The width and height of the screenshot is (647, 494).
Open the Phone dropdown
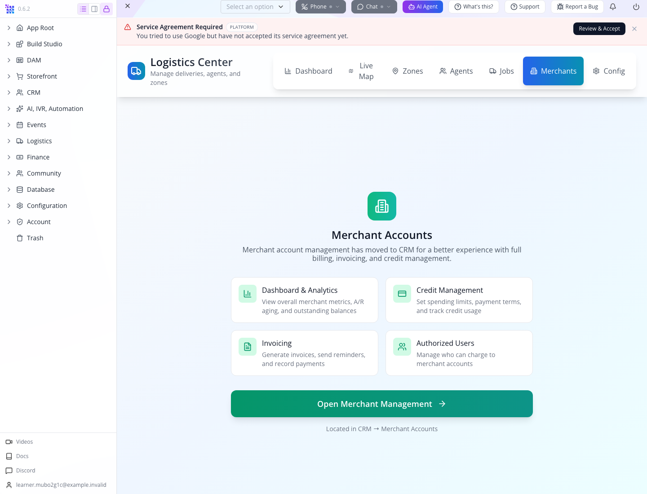pyautogui.click(x=321, y=7)
